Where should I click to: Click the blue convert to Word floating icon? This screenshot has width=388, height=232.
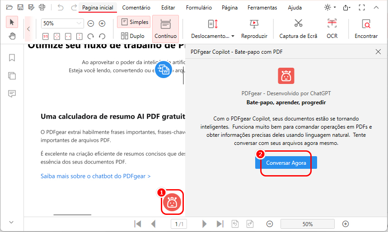point(164,70)
